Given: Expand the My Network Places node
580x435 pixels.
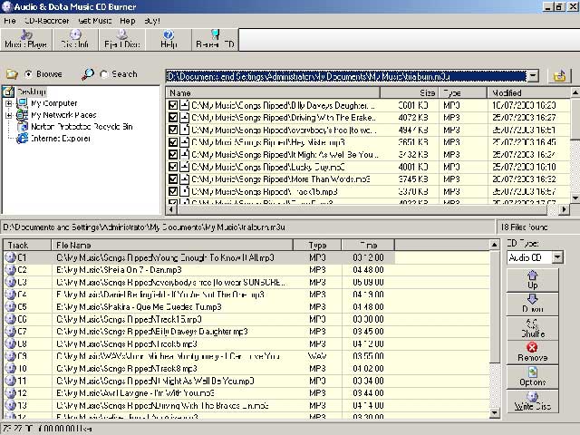Looking at the screenshot, I should tap(9, 115).
